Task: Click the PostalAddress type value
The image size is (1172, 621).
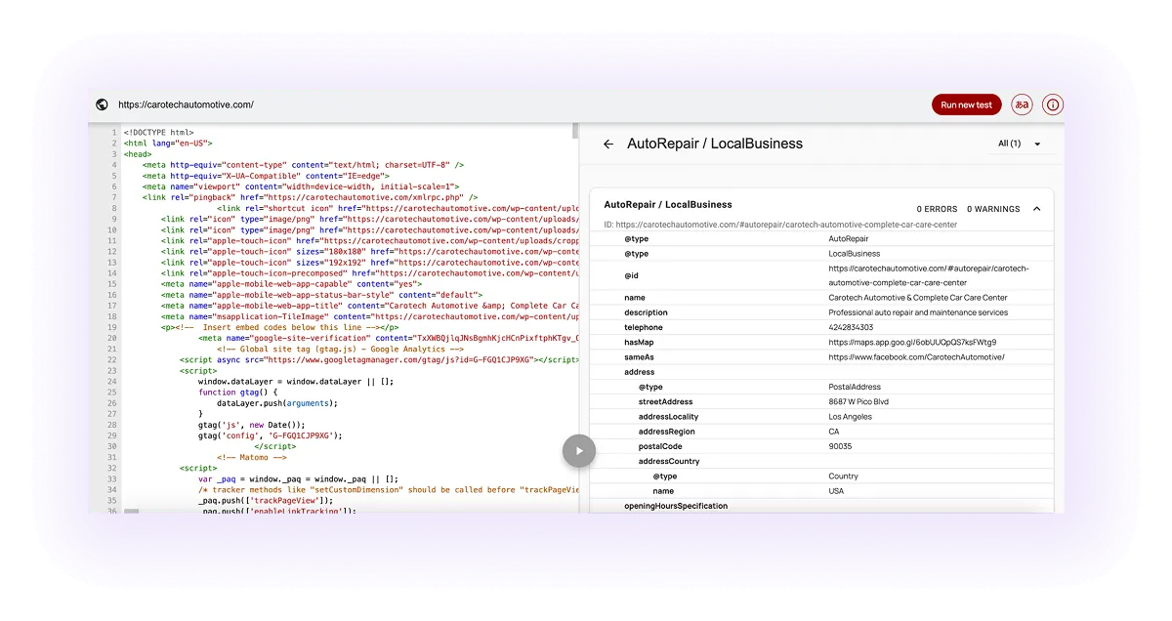Action: tap(857, 387)
